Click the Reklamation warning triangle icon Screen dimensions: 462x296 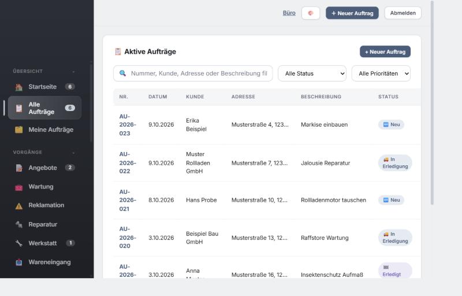(19, 206)
